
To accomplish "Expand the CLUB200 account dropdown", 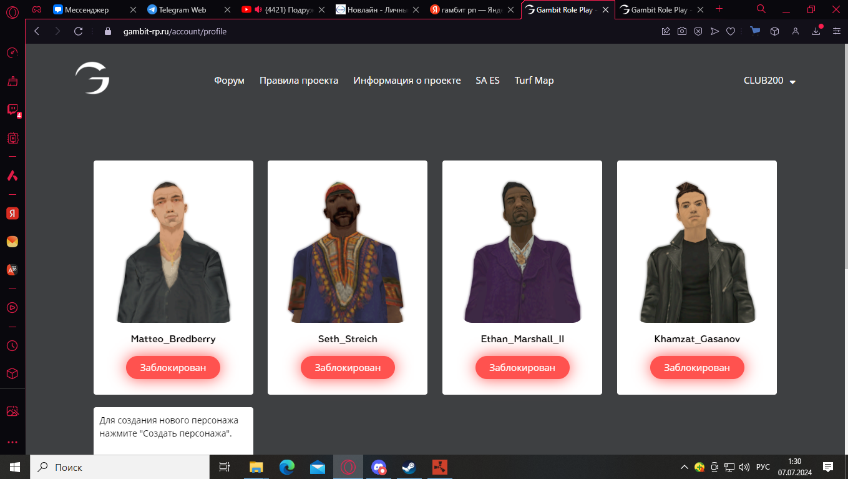I will coord(769,81).
